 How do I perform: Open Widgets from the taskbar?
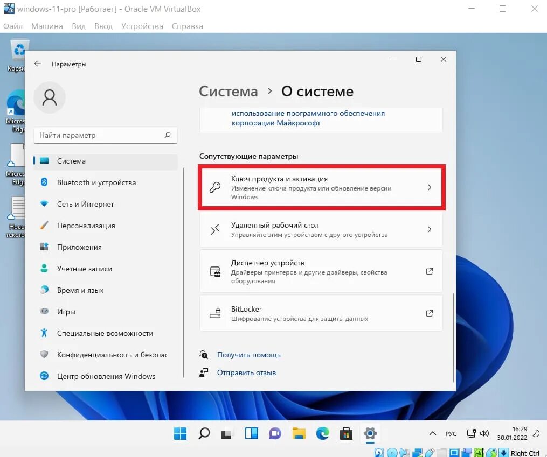[x=252, y=434]
